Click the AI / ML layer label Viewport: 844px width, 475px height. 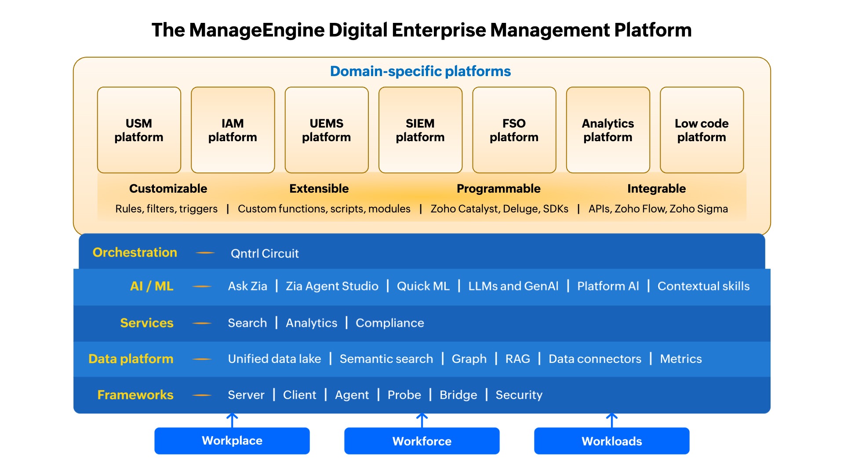pos(152,286)
